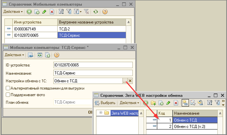Open help in the Справочник Мобильные компьютеры window

click(105, 12)
